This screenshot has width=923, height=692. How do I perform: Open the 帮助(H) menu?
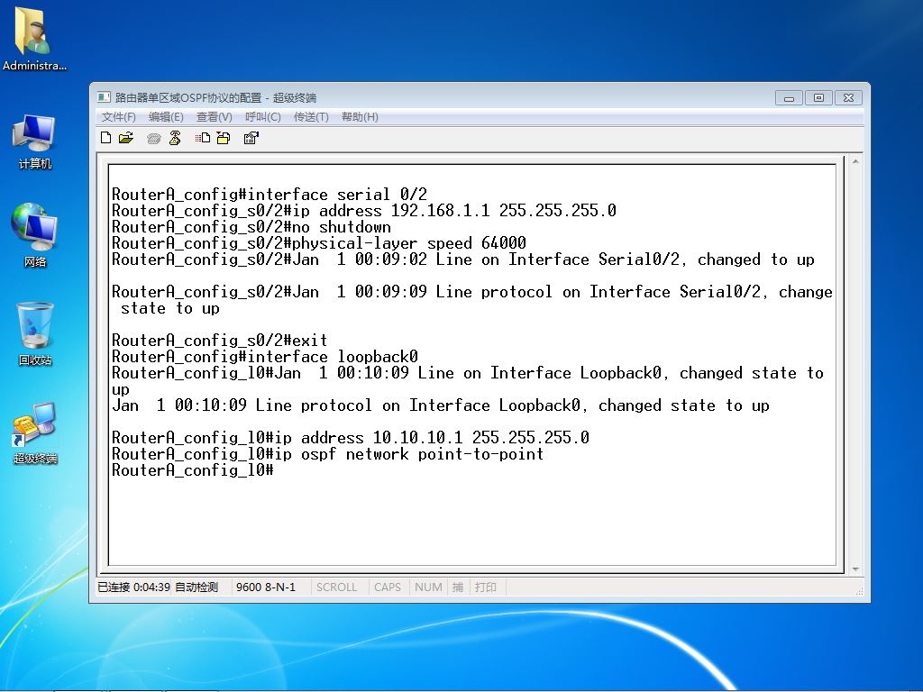(x=360, y=116)
